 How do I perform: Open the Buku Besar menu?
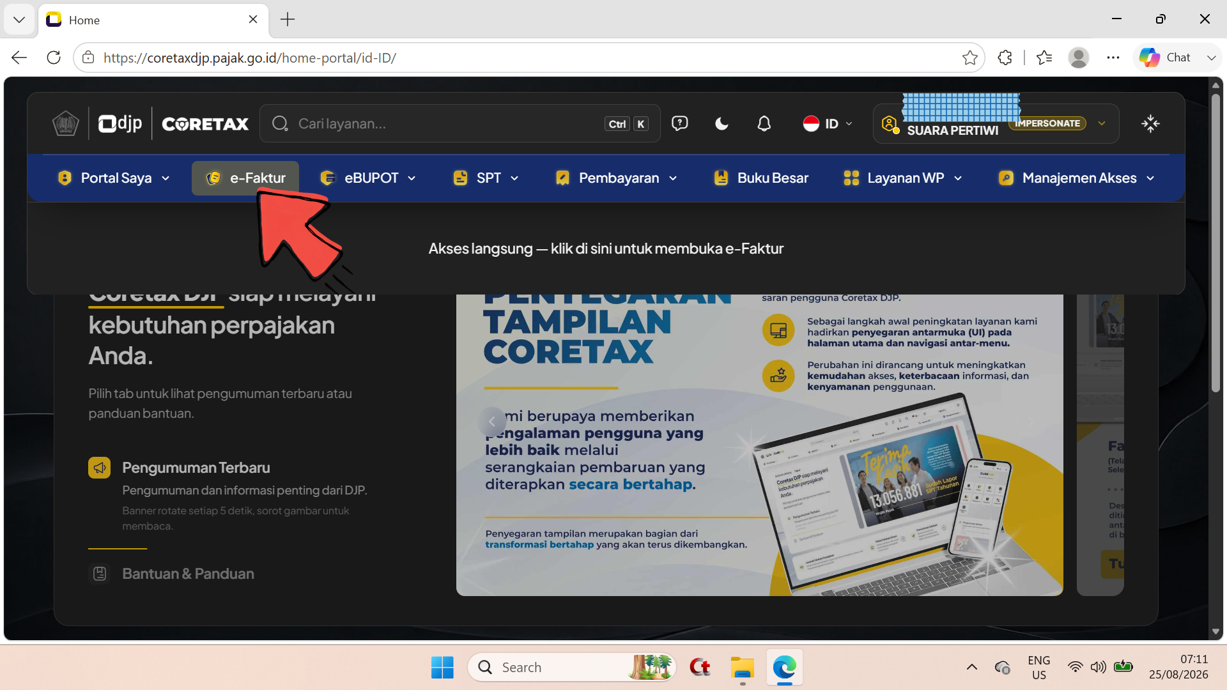761,178
